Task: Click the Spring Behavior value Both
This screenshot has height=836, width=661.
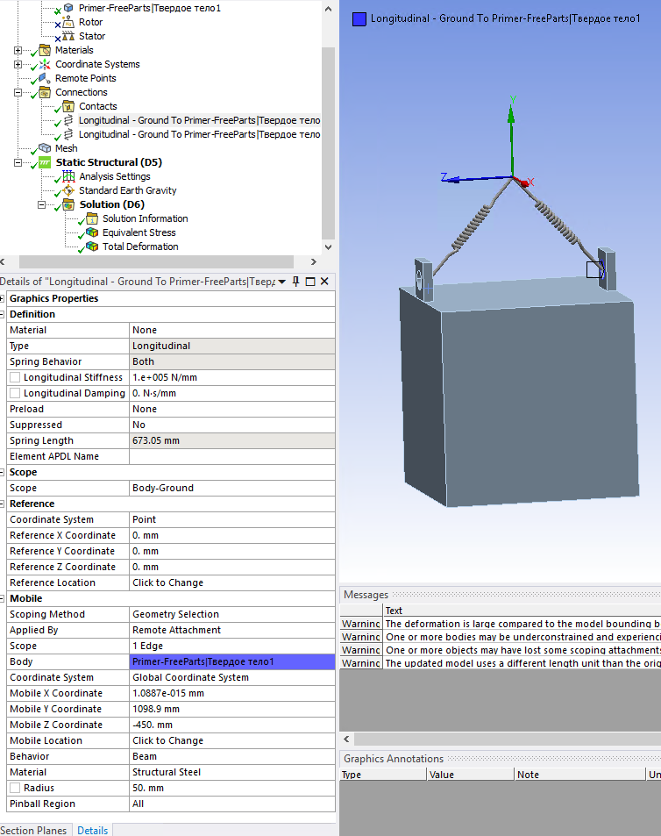Action: [x=232, y=361]
